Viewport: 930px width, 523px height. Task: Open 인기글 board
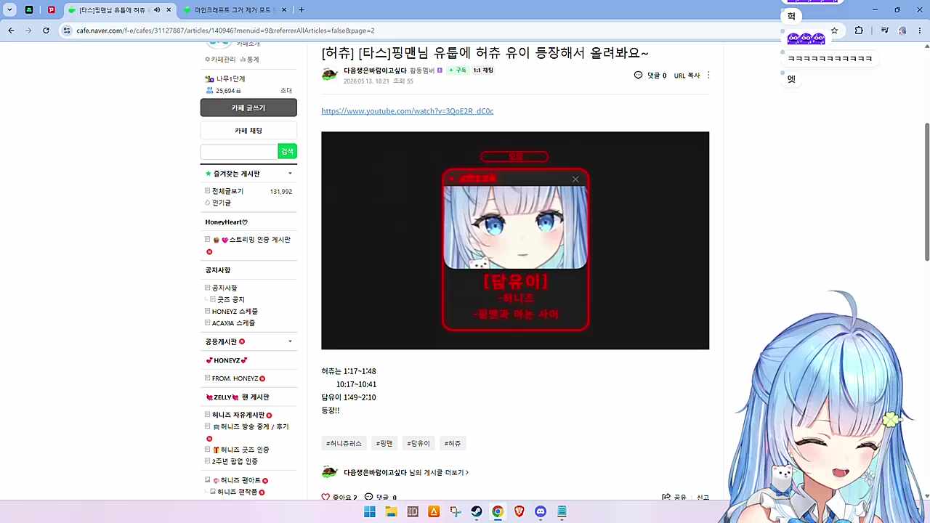[x=222, y=203]
